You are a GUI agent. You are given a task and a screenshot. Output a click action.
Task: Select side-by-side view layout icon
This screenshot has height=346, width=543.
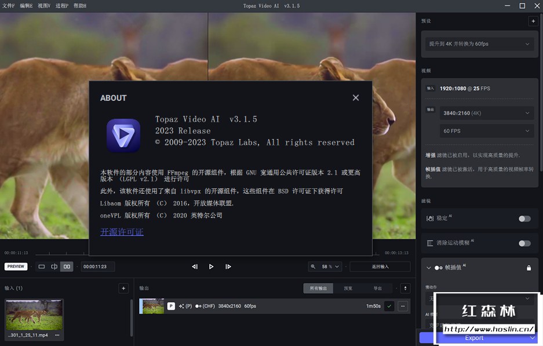pos(67,267)
